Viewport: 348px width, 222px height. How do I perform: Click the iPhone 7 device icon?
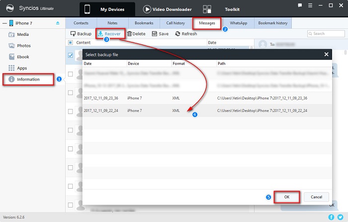[11, 23]
